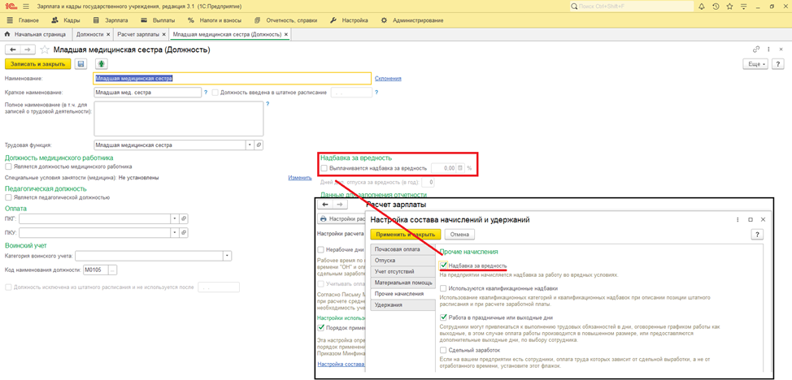The width and height of the screenshot is (792, 380).
Task: Expand Трудовая функция dropdown arrow
Action: pyautogui.click(x=250, y=145)
